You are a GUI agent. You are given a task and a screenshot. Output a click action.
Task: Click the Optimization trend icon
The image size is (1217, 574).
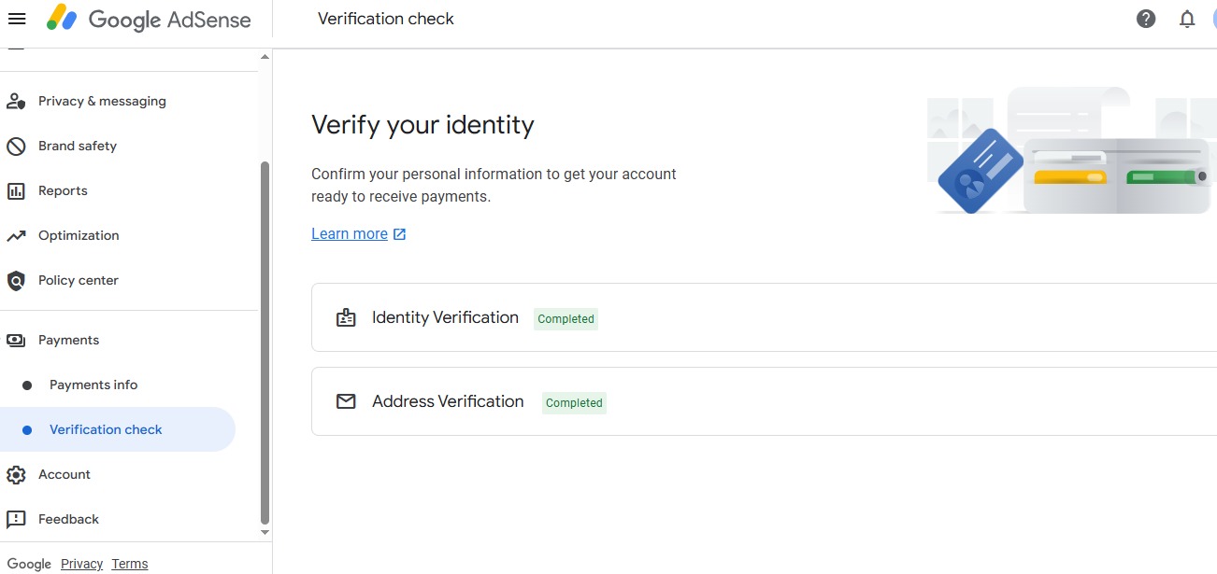point(16,235)
